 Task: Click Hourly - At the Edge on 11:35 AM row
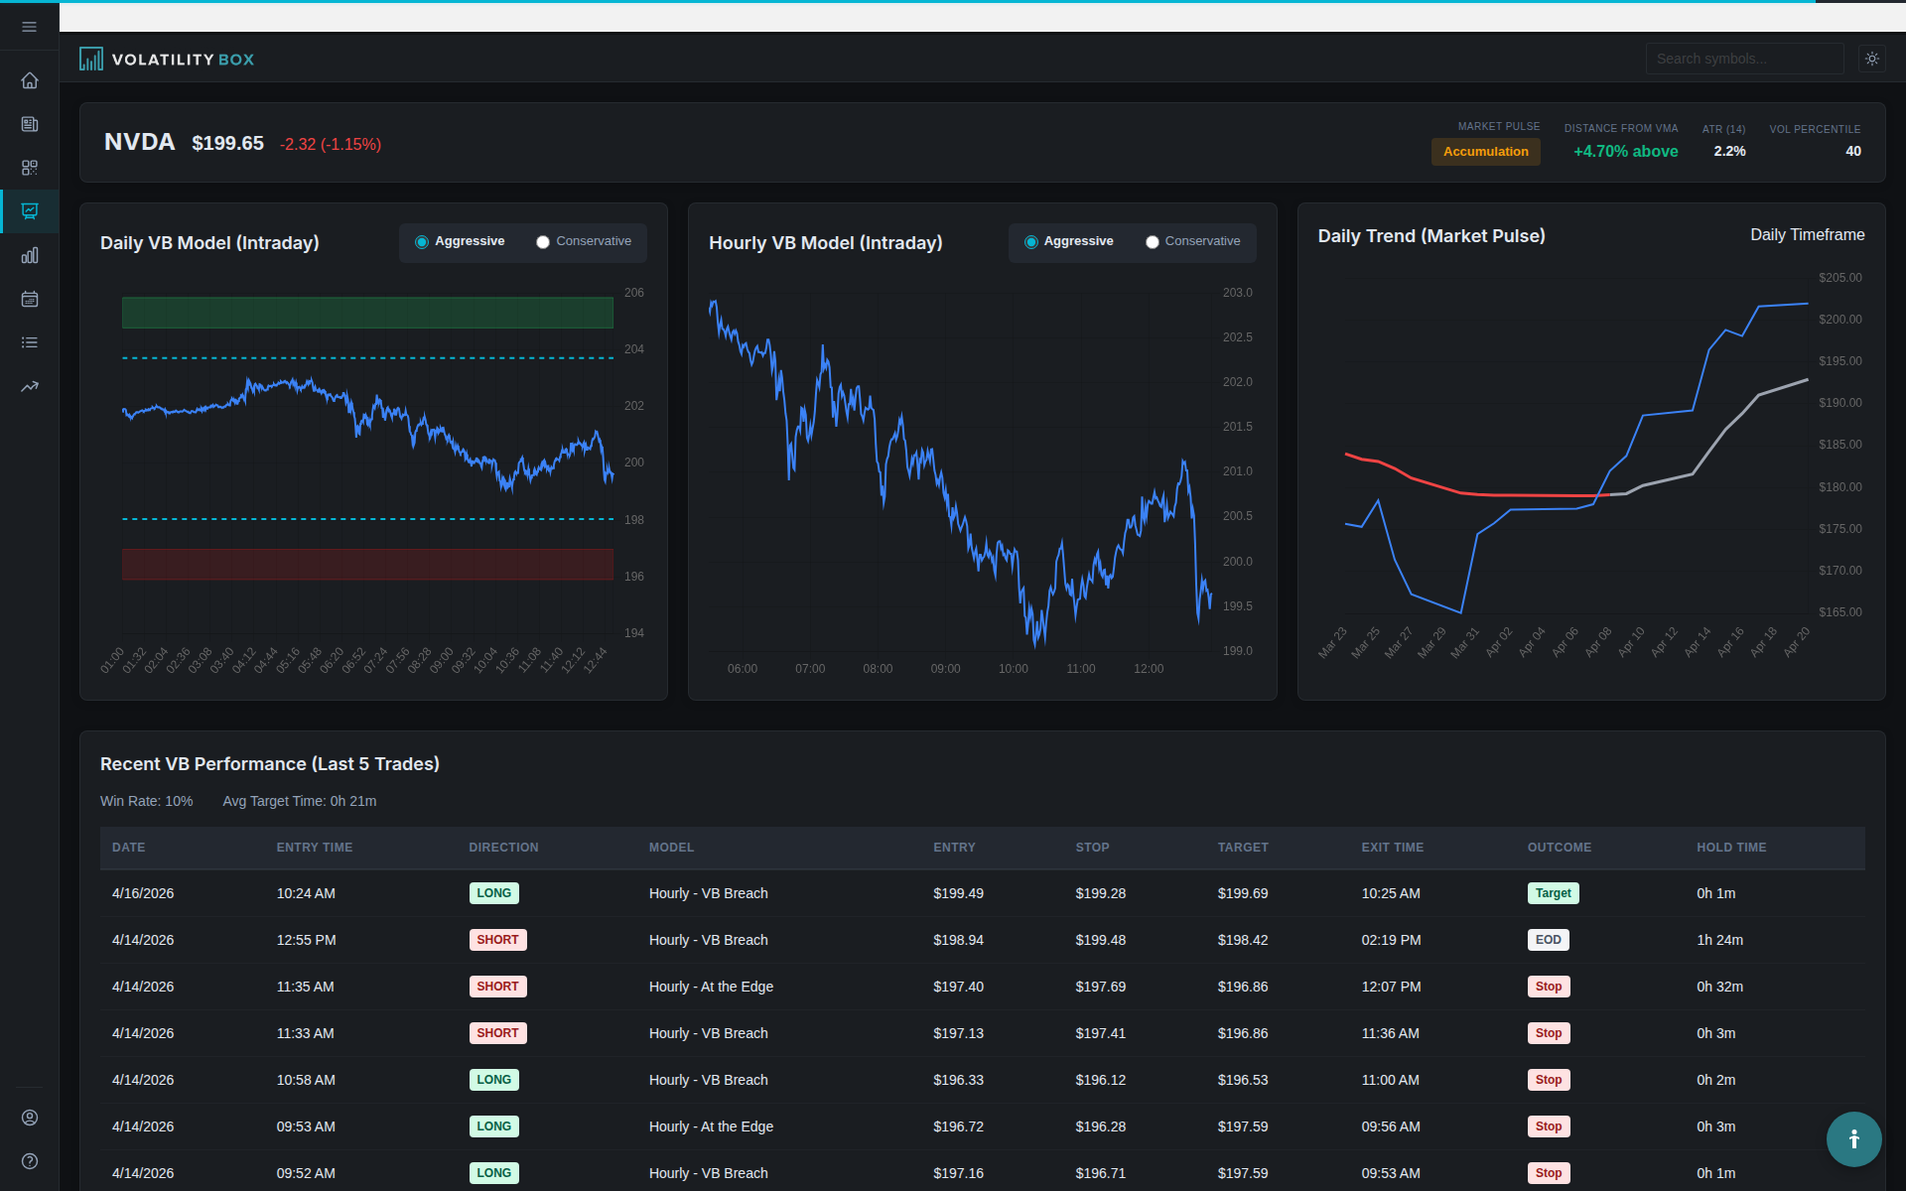click(x=711, y=987)
